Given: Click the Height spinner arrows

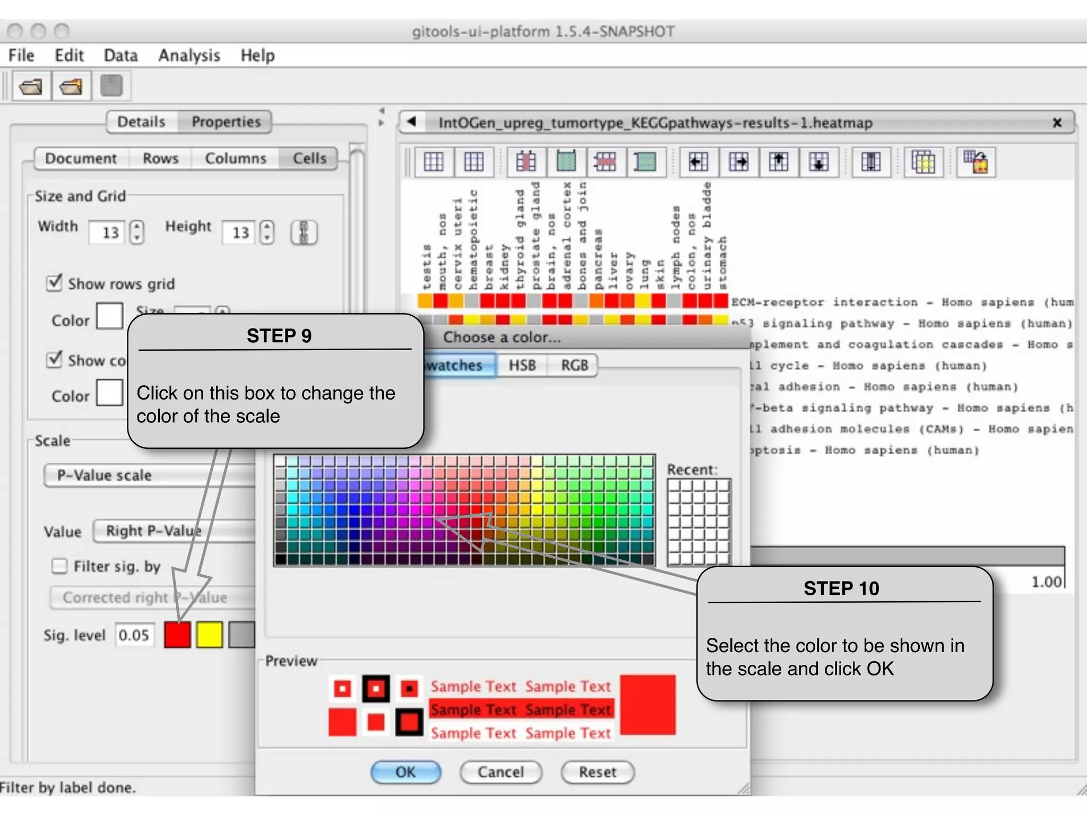Looking at the screenshot, I should click(267, 232).
